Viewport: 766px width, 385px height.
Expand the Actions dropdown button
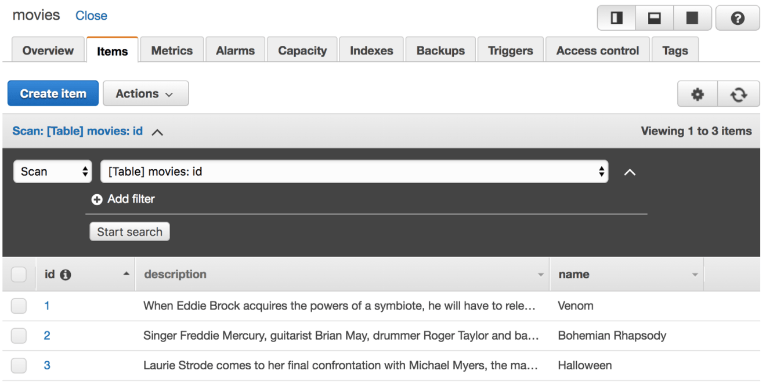[146, 93]
